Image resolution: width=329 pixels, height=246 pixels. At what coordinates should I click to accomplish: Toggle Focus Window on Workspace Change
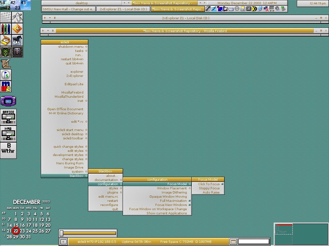point(157,209)
